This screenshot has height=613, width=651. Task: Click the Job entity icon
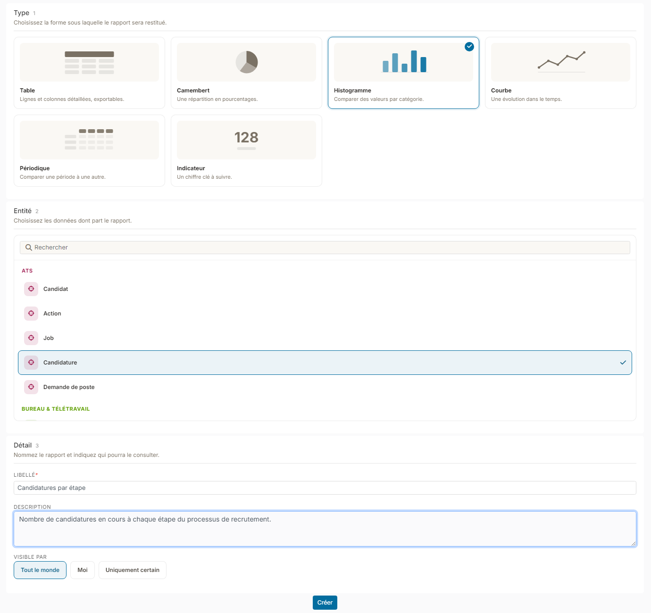tap(31, 338)
